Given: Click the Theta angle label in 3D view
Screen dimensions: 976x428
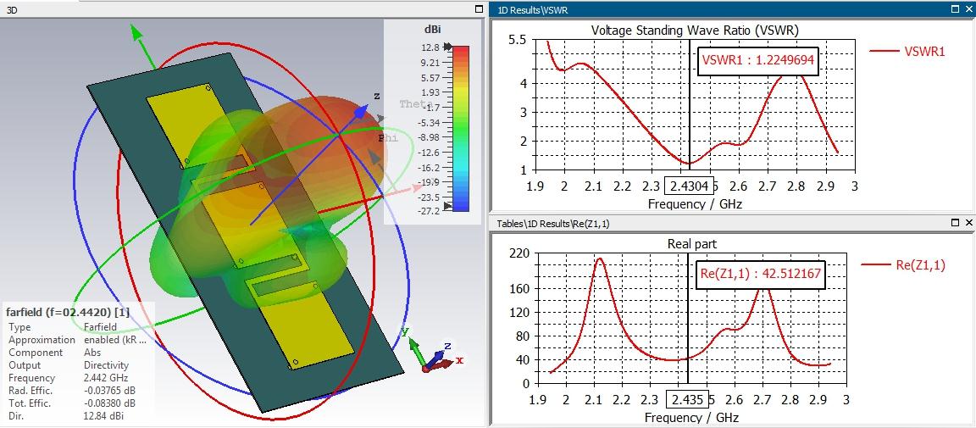Looking at the screenshot, I should coord(416,104).
